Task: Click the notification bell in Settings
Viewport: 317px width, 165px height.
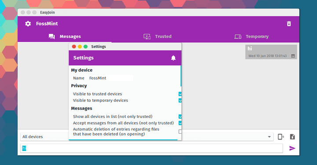Action: (173, 58)
